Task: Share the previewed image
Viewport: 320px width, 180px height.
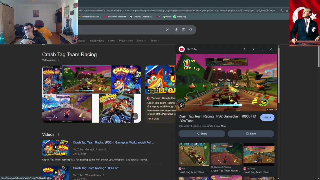Action: tap(202, 133)
